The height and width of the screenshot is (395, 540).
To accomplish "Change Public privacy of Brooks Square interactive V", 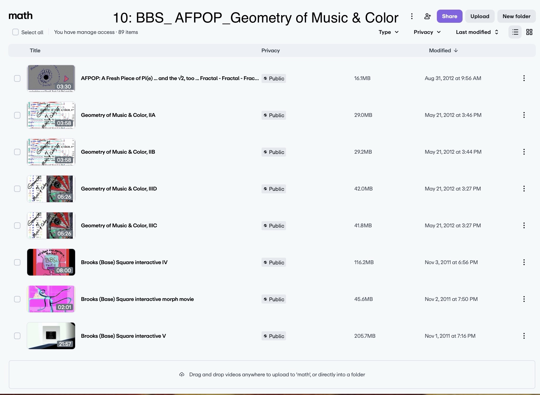I will 274,336.
